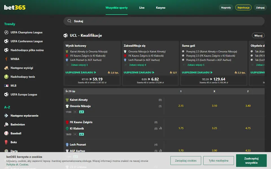
Task: Open the Kasyno tab
Action: tap(161, 8)
